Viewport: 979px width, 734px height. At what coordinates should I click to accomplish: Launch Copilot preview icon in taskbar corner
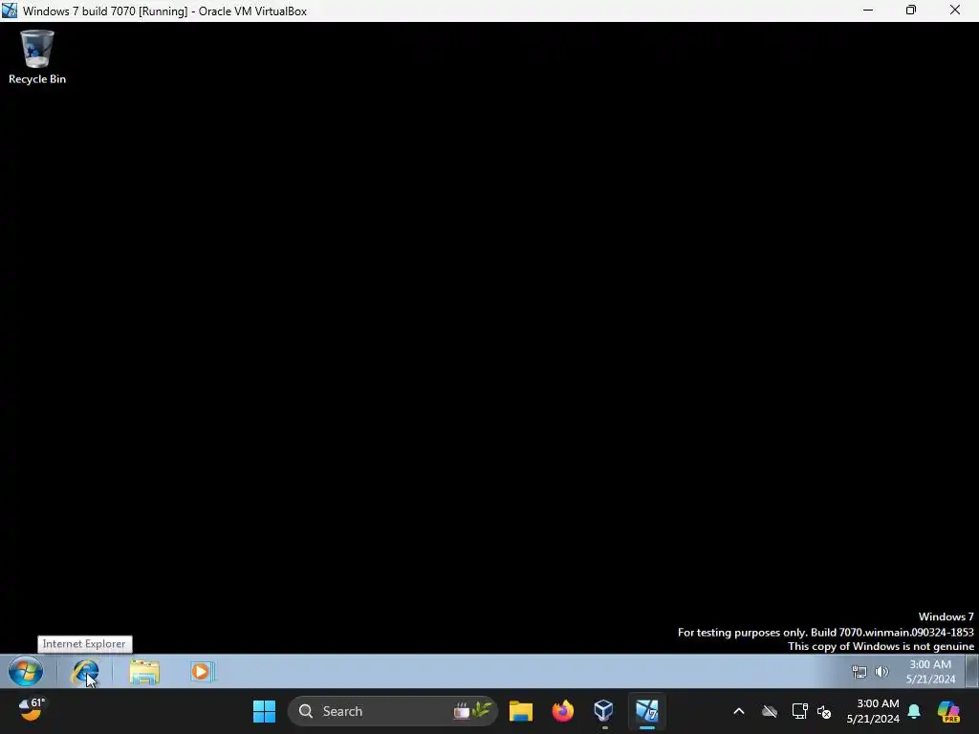coord(948,711)
